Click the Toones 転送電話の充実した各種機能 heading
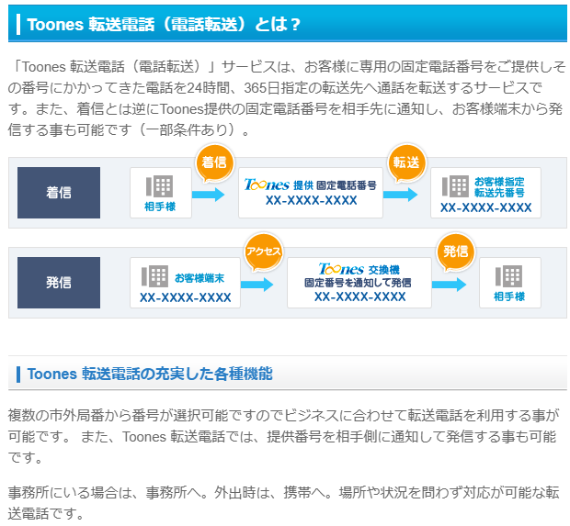 [x=150, y=374]
